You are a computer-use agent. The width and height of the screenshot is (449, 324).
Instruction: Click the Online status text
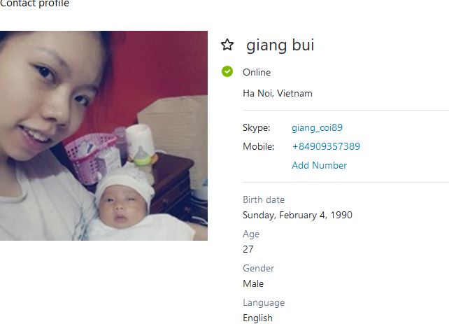(257, 72)
